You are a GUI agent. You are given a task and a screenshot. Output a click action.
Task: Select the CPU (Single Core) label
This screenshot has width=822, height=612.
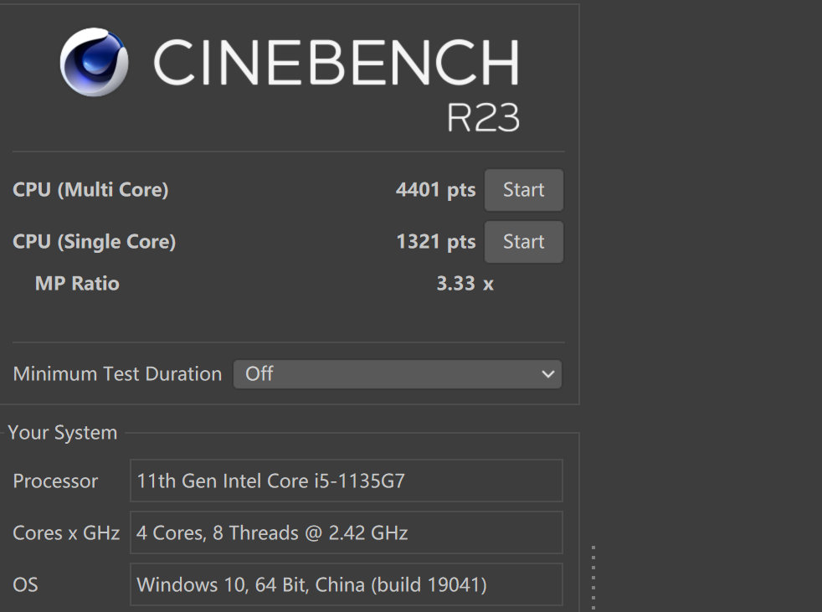click(94, 242)
